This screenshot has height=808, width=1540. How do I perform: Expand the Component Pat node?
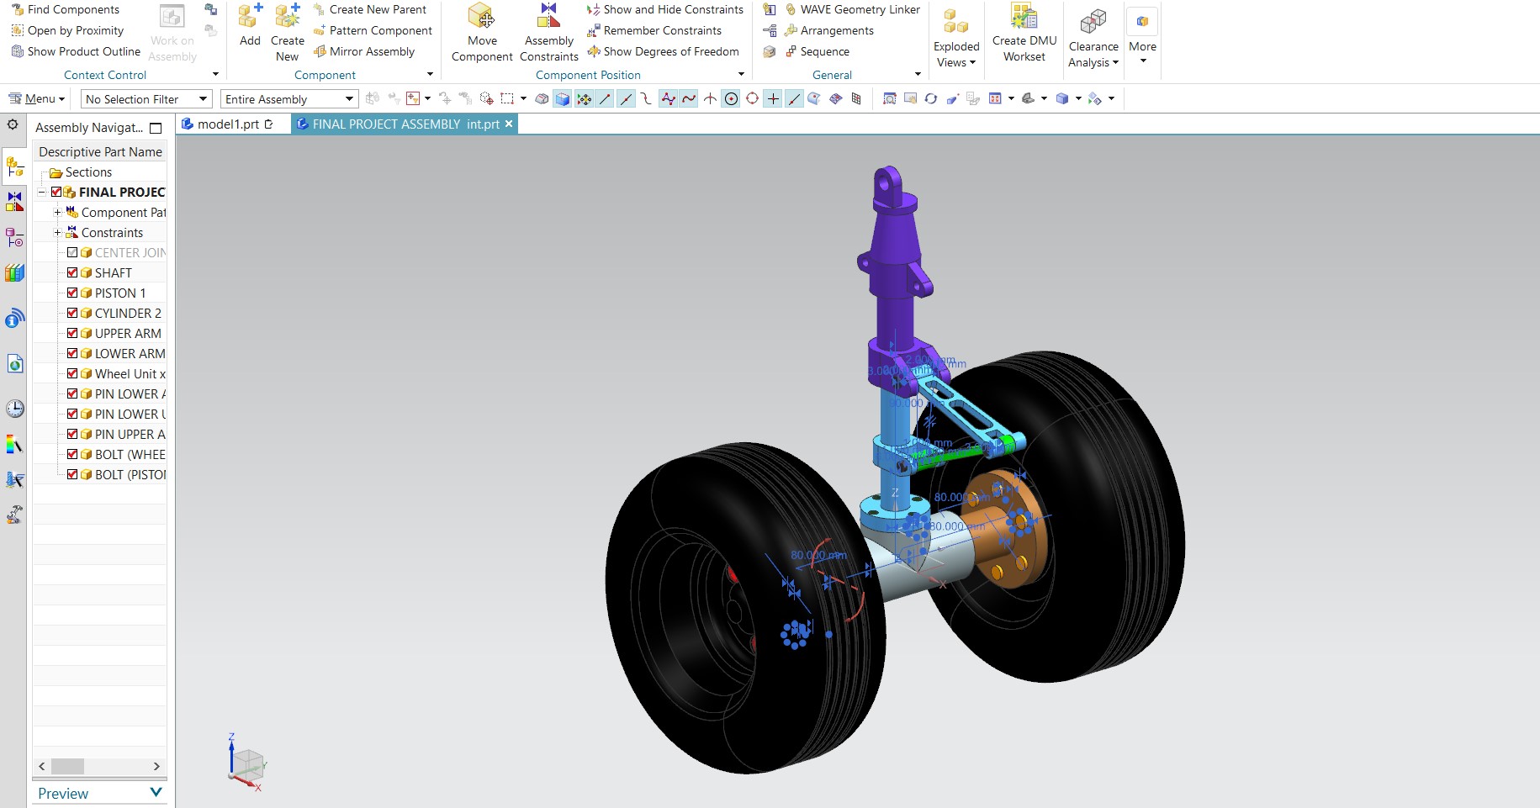point(56,212)
